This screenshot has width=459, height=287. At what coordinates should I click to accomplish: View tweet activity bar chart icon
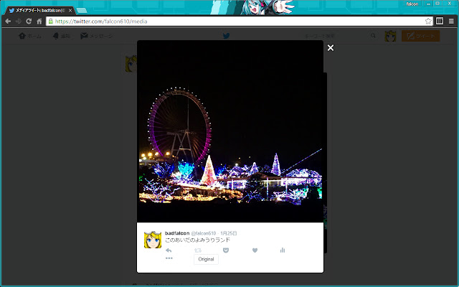283,250
